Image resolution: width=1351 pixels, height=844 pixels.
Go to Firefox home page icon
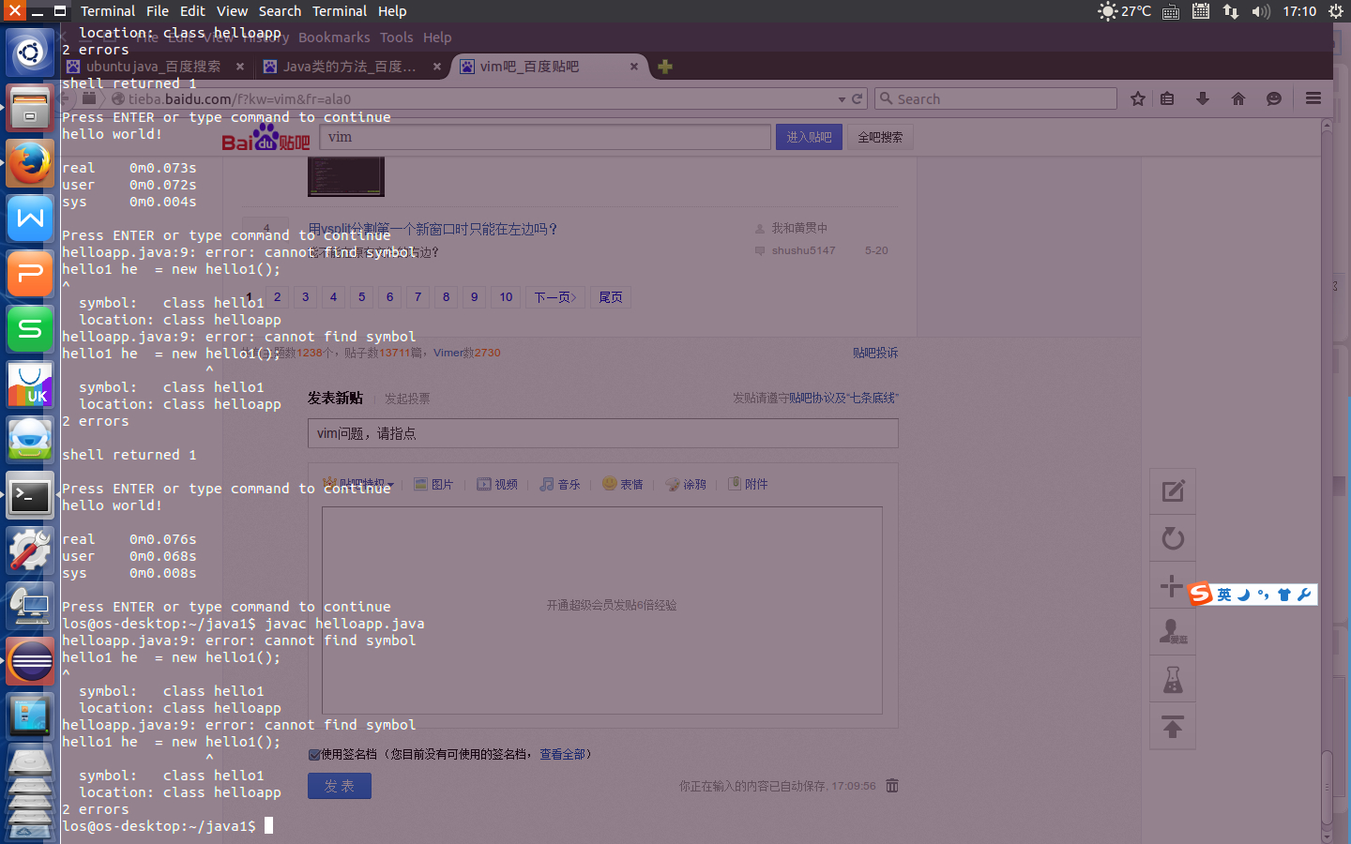coord(1238,98)
